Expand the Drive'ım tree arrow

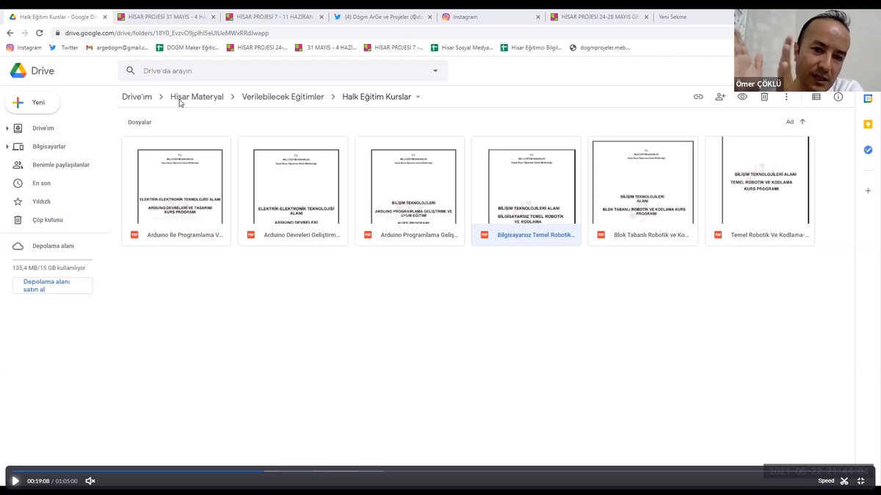pos(7,128)
